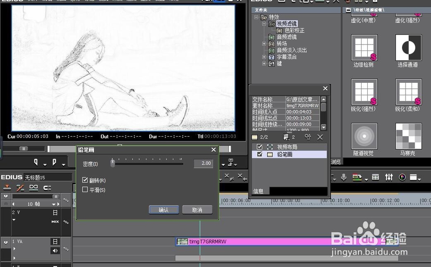The height and width of the screenshot is (267, 431).
Task: Open the multicam grid layout icon
Action: (x=375, y=177)
